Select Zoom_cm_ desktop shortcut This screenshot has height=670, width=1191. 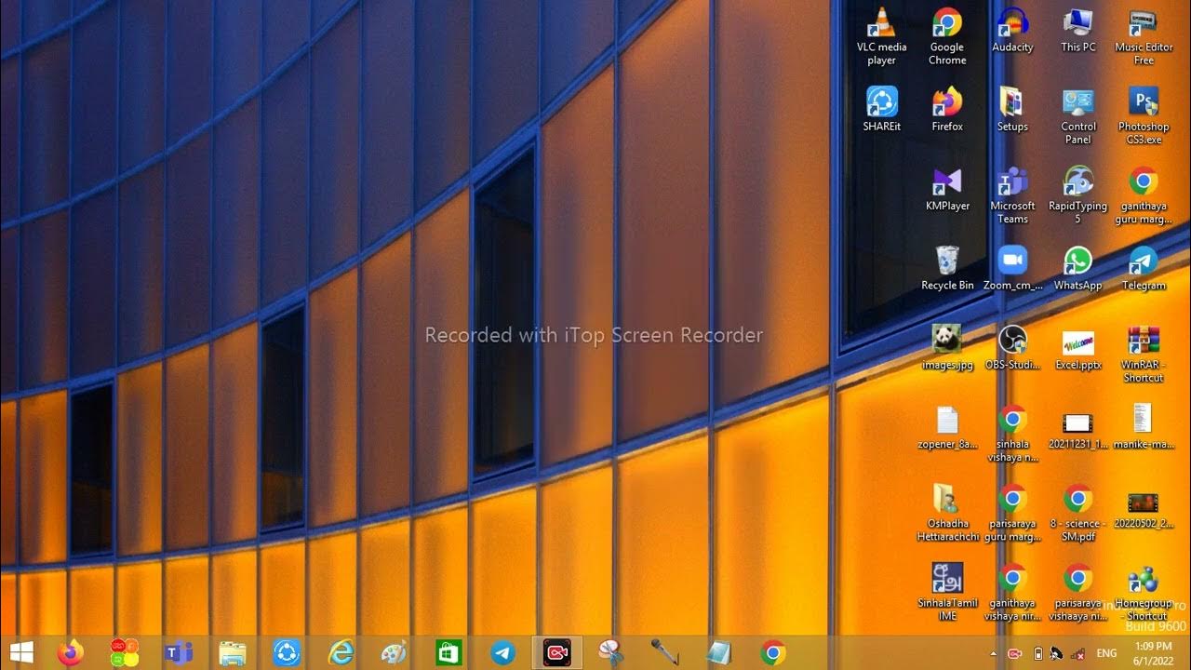pos(1012,268)
